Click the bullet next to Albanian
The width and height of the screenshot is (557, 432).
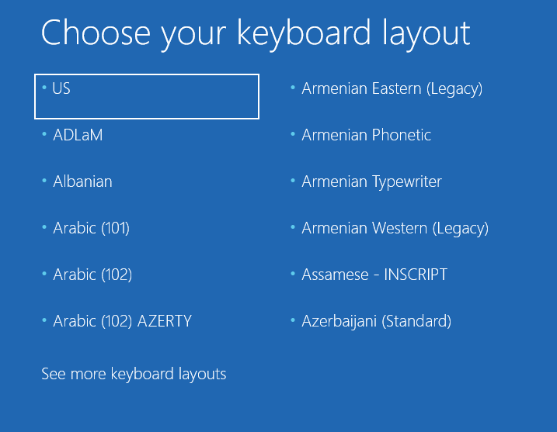[44, 181]
